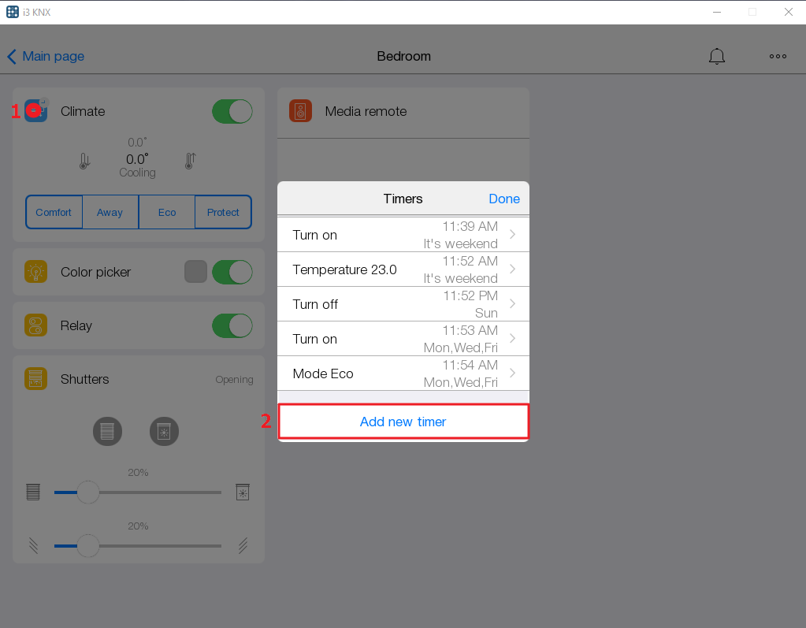Click the upper shutter position slider

tap(87, 492)
